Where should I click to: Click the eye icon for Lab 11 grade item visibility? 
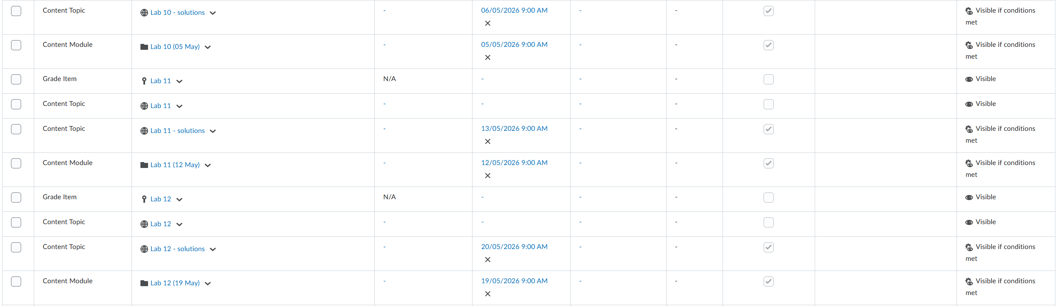(969, 79)
